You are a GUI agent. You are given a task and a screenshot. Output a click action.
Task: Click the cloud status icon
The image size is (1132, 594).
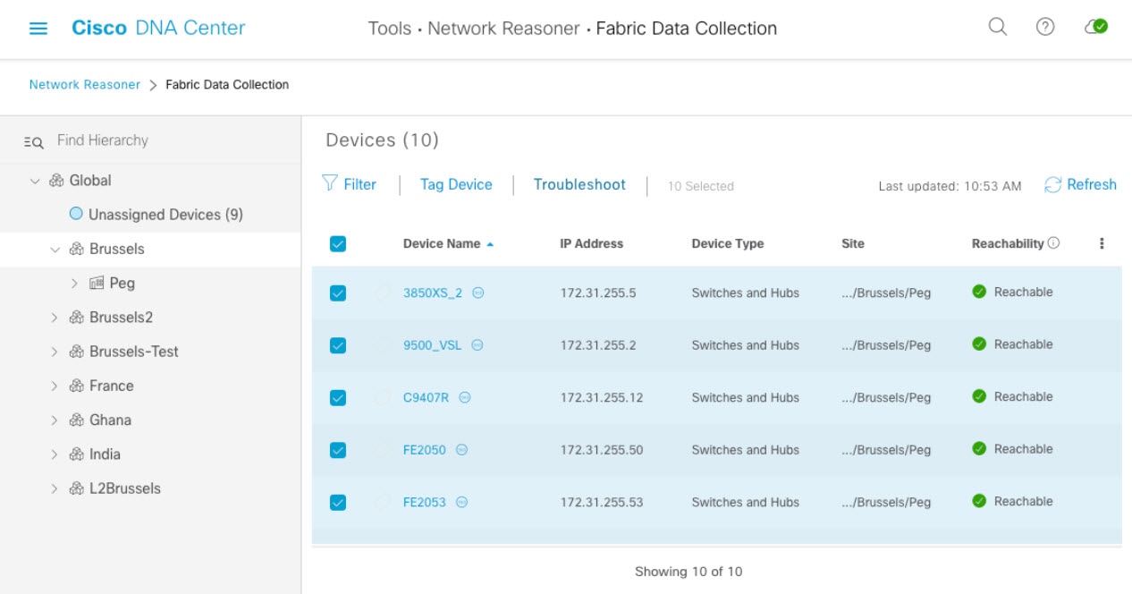point(1095,27)
